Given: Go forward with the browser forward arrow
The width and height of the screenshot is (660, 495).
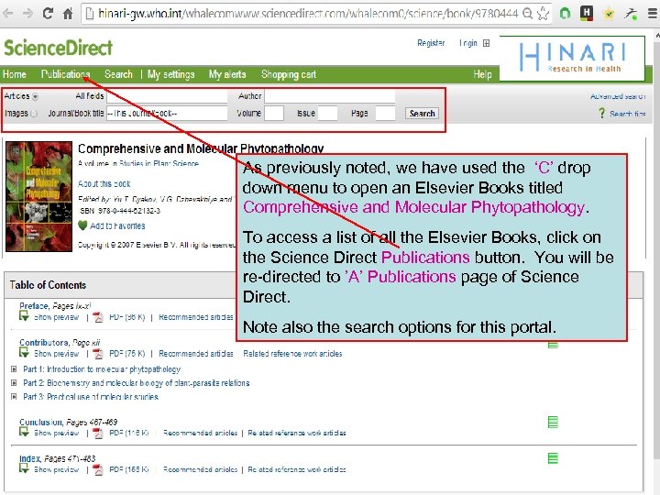Looking at the screenshot, I should (27, 14).
